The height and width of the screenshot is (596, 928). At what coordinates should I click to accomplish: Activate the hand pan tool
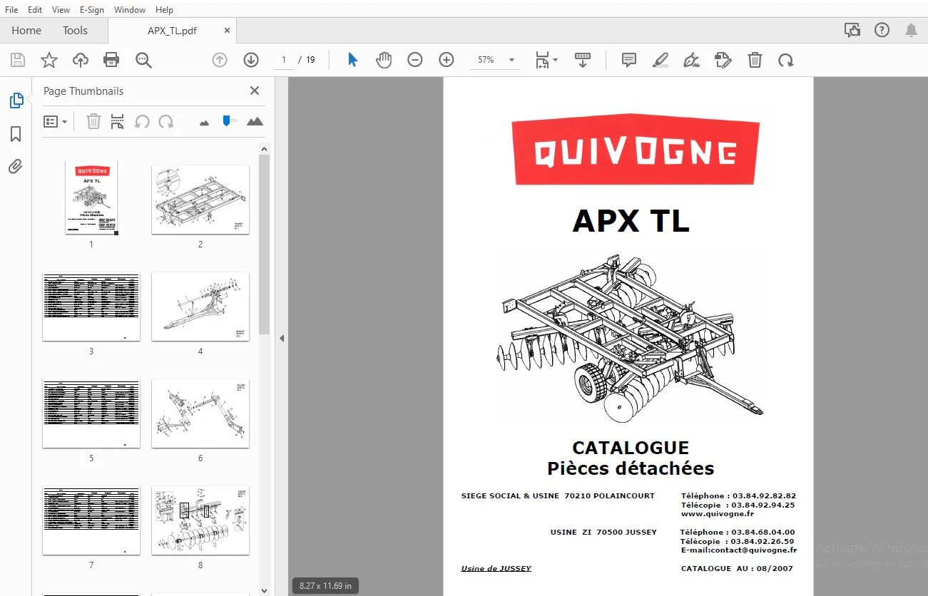[x=384, y=60]
